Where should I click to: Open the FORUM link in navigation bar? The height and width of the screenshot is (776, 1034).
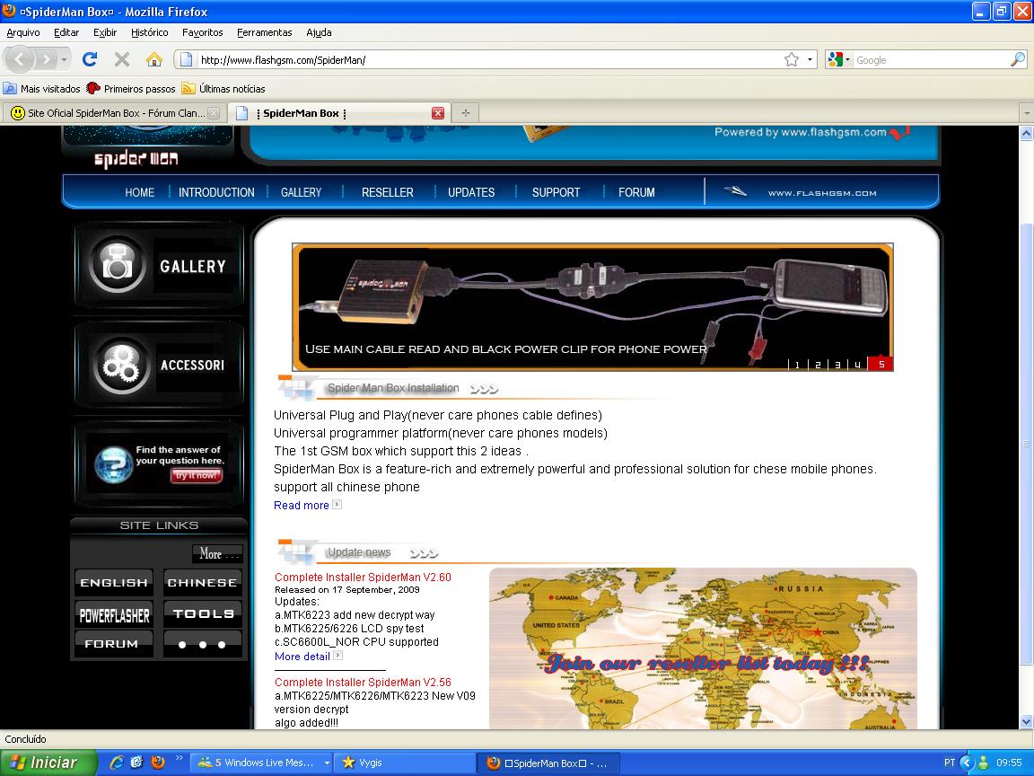[x=637, y=192]
